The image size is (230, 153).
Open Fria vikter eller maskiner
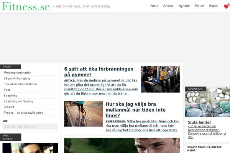[20, 84]
